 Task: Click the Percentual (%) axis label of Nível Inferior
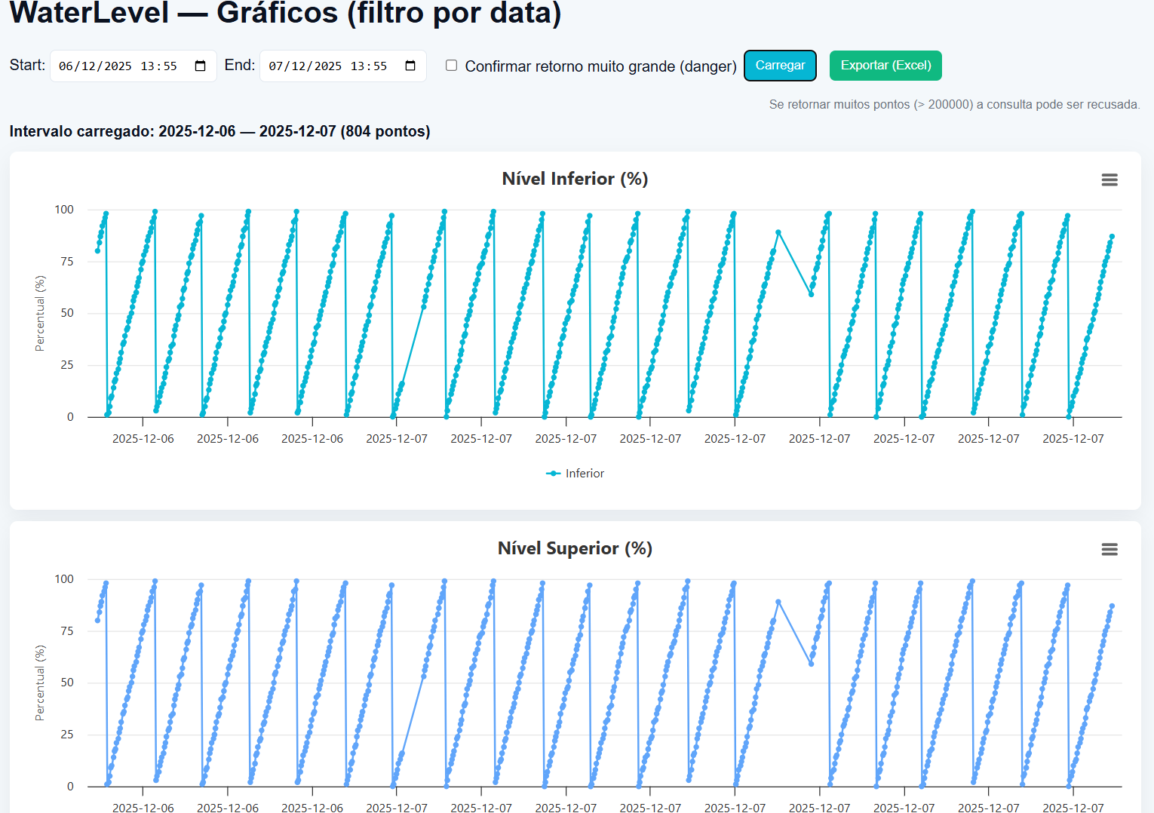tap(40, 313)
